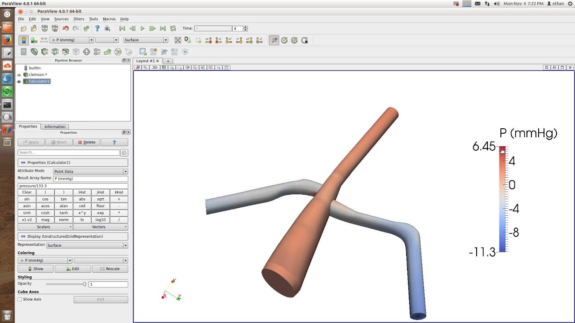Expand the Surface representation dropdown in toolbar

pyautogui.click(x=146, y=40)
